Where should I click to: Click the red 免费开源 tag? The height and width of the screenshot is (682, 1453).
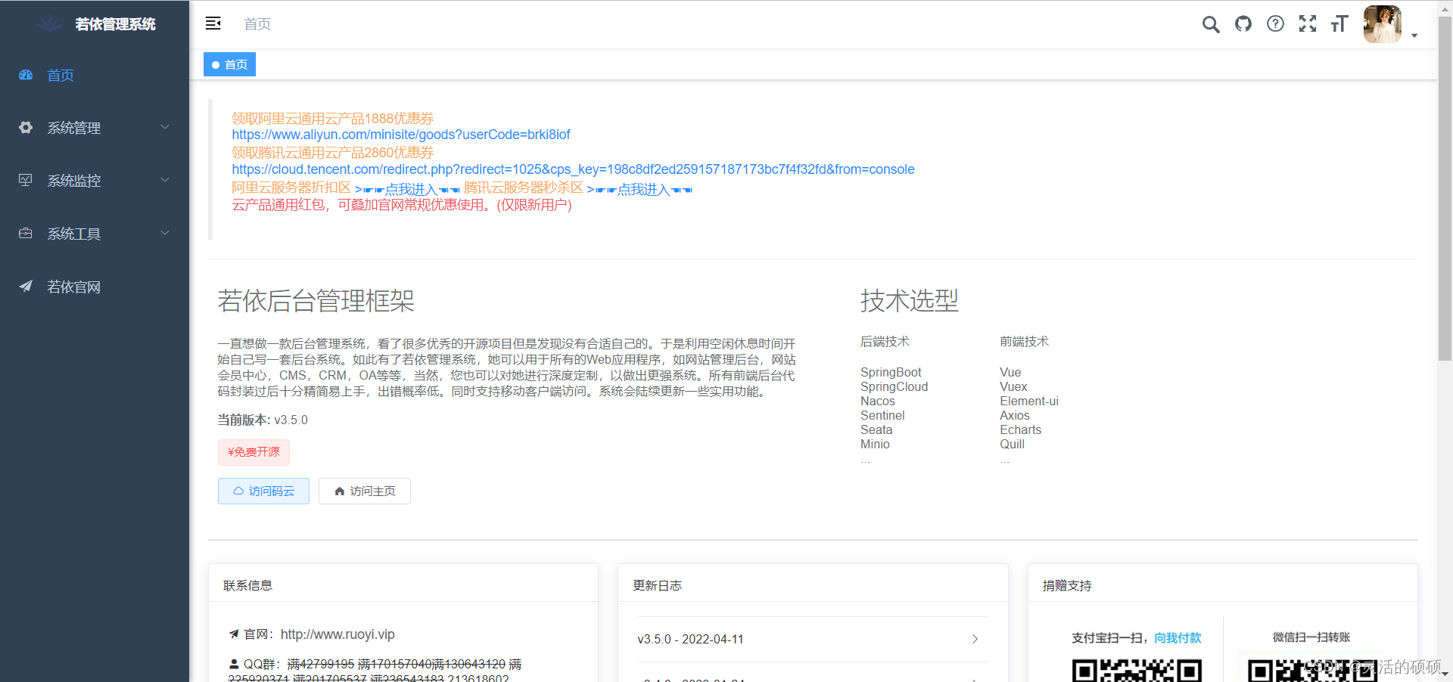click(x=254, y=452)
